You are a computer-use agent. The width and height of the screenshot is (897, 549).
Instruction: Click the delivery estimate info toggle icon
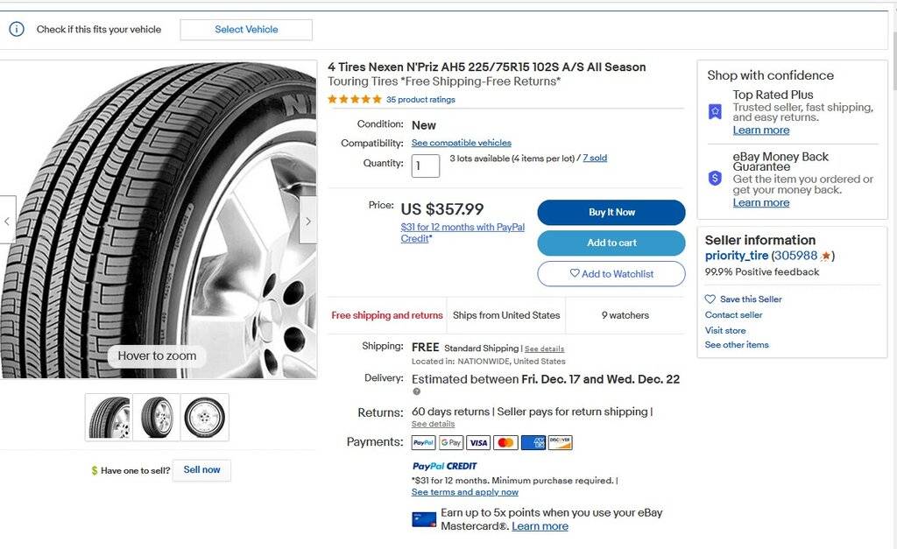pyautogui.click(x=415, y=391)
